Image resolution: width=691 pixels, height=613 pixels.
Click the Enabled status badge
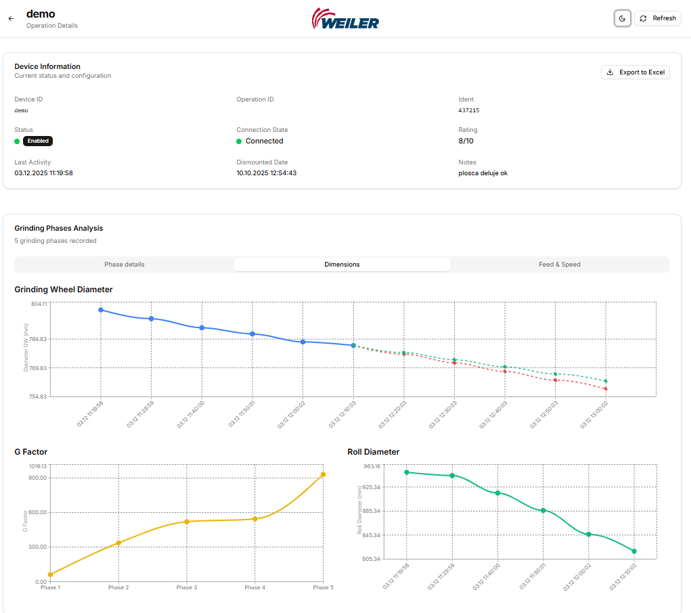[38, 141]
